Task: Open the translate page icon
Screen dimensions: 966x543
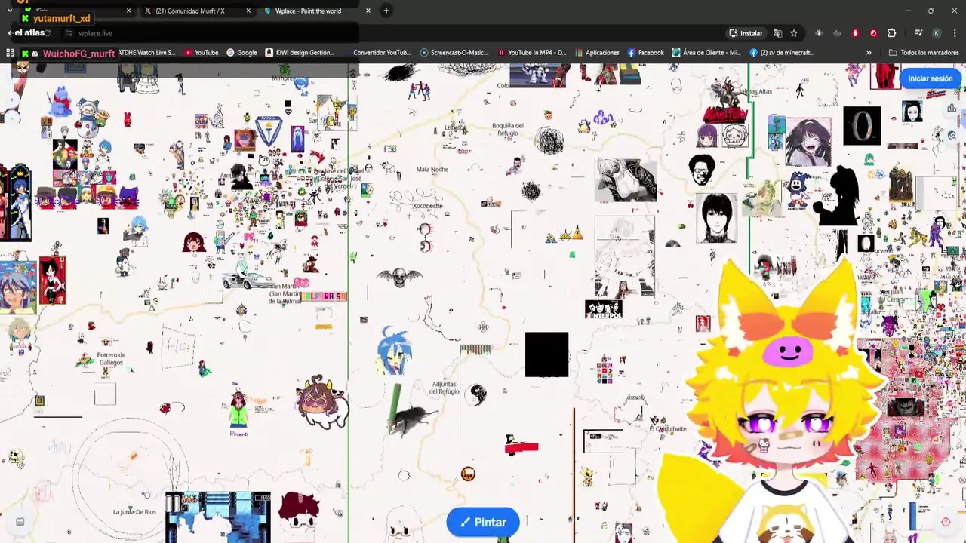Action: point(777,33)
